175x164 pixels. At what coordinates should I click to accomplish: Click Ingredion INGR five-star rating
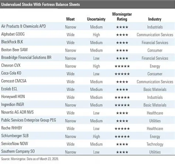coord(122,105)
